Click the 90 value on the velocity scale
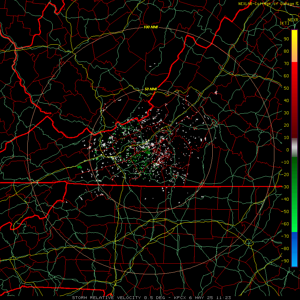This screenshot has width=300, height=300. click(x=286, y=39)
